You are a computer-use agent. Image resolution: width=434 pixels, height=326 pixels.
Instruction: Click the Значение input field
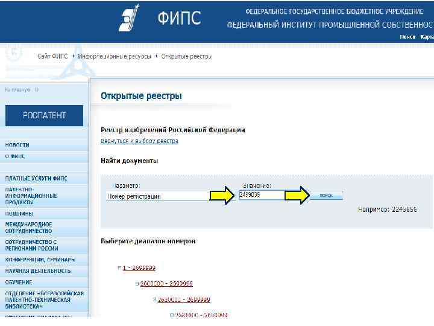click(x=262, y=195)
